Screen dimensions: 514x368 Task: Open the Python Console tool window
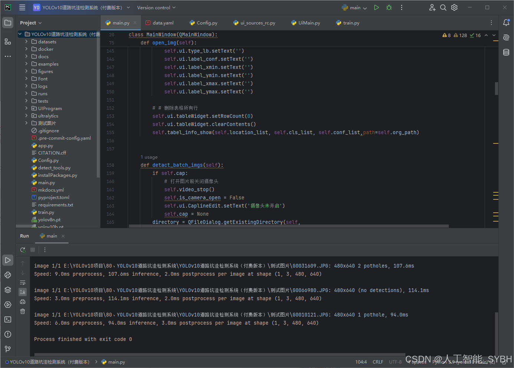coord(8,275)
